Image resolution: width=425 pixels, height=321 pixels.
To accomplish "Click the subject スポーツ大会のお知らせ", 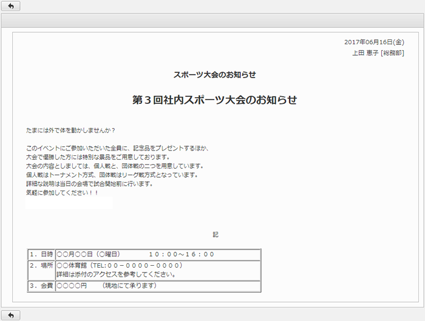I will point(214,75).
